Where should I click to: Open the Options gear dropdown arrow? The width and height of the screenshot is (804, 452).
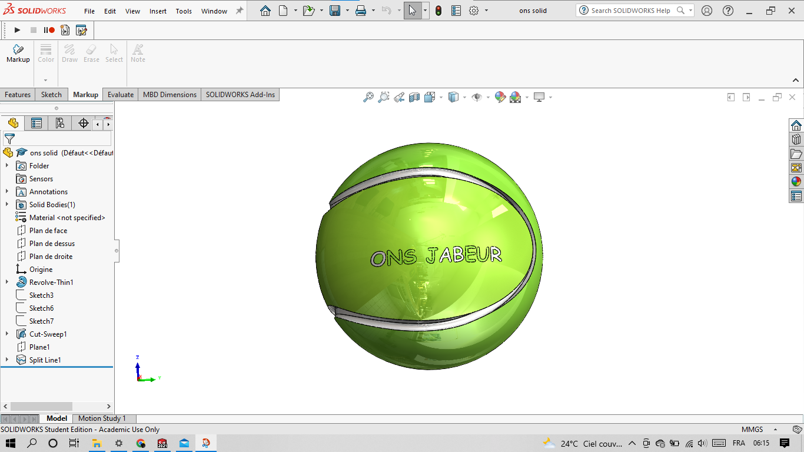coord(486,11)
